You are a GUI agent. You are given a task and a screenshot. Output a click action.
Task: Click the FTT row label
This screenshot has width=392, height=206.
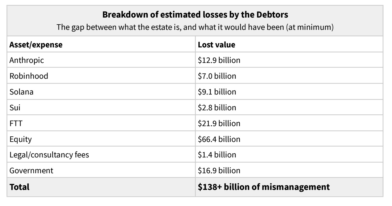click(15, 123)
